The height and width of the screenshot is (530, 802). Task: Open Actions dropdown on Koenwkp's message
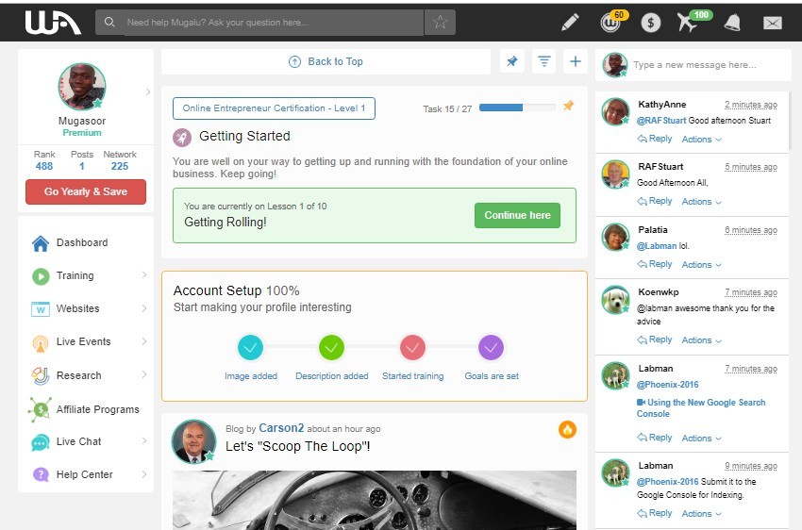(701, 340)
